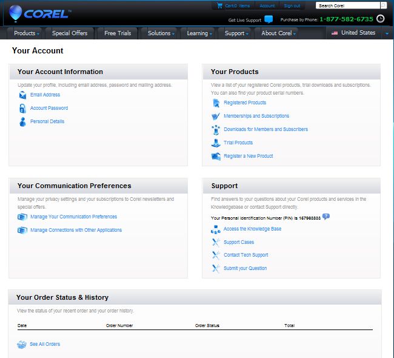The image size is (394, 358).
Task: Open Manage Connections with Other Applications link
Action: tap(76, 230)
